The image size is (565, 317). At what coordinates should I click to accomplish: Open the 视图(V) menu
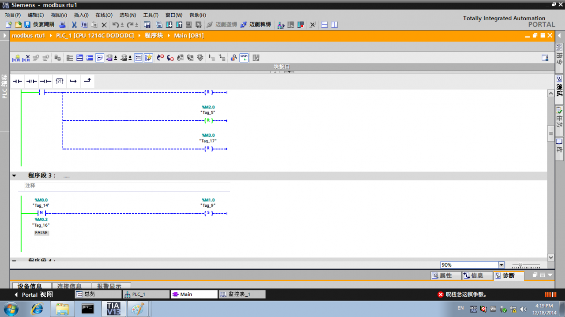(x=59, y=15)
